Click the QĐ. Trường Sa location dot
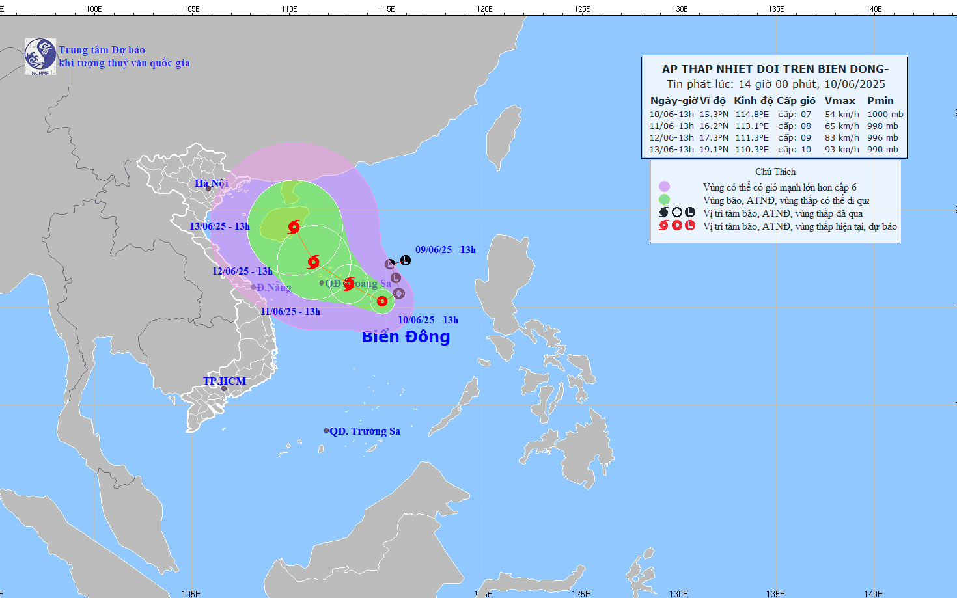This screenshot has height=598, width=957. (326, 431)
